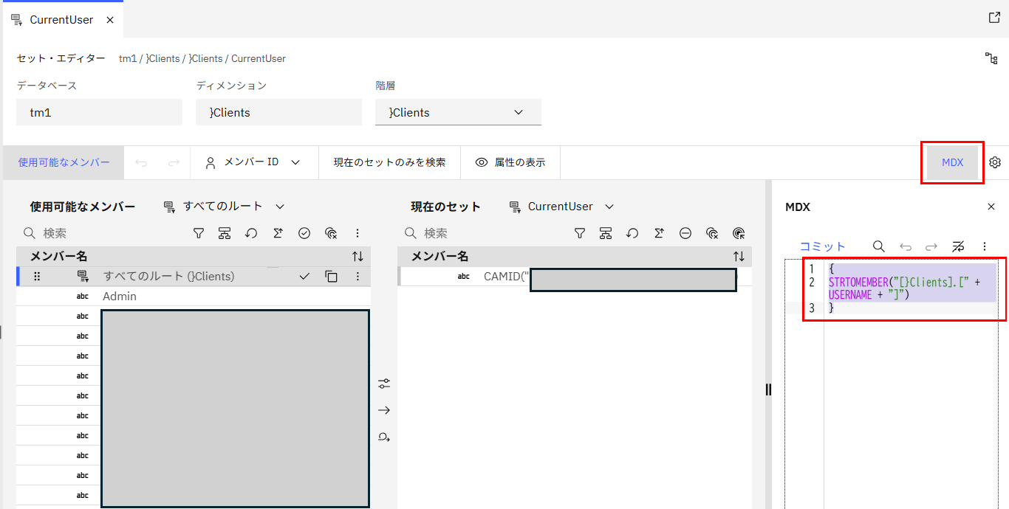Click the hierarchy tree icon beside breadcrumb
The height and width of the screenshot is (509, 1009).
coord(991,58)
